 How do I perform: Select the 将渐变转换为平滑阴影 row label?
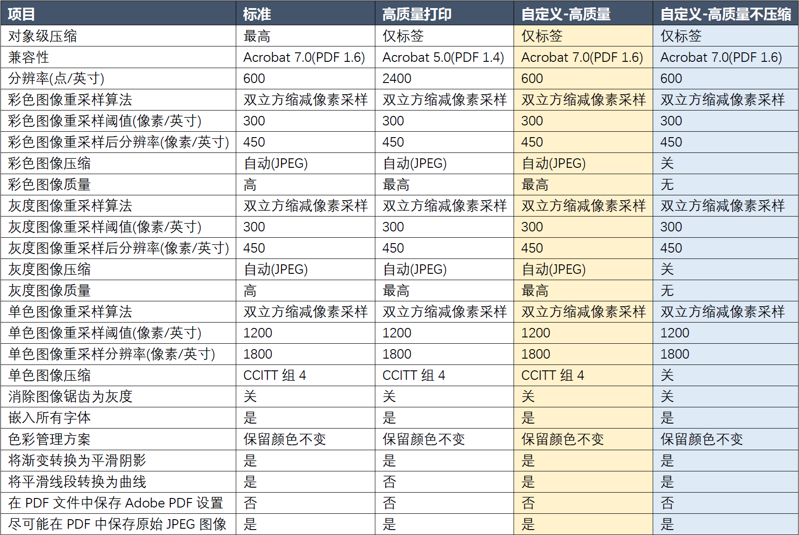point(77,461)
